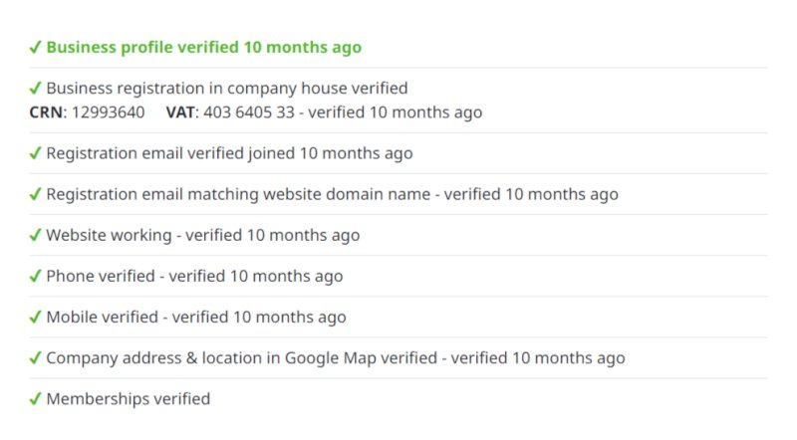Click Website working - verified 10 months ago text
Viewport: 797px width, 440px height.
tap(203, 235)
